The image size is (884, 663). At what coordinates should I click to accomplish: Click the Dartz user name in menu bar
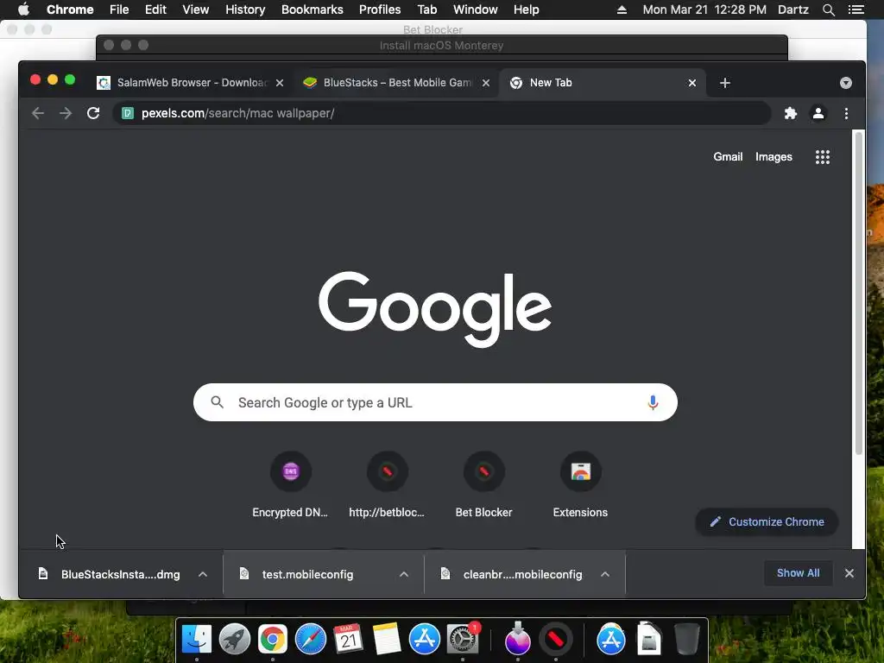[x=793, y=9]
